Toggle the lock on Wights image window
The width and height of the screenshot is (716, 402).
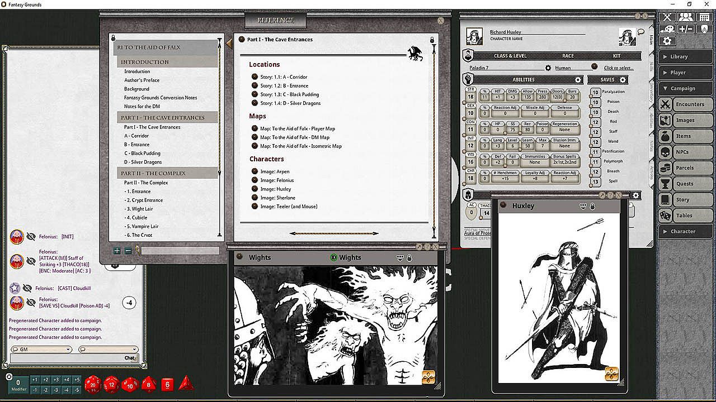coord(409,257)
